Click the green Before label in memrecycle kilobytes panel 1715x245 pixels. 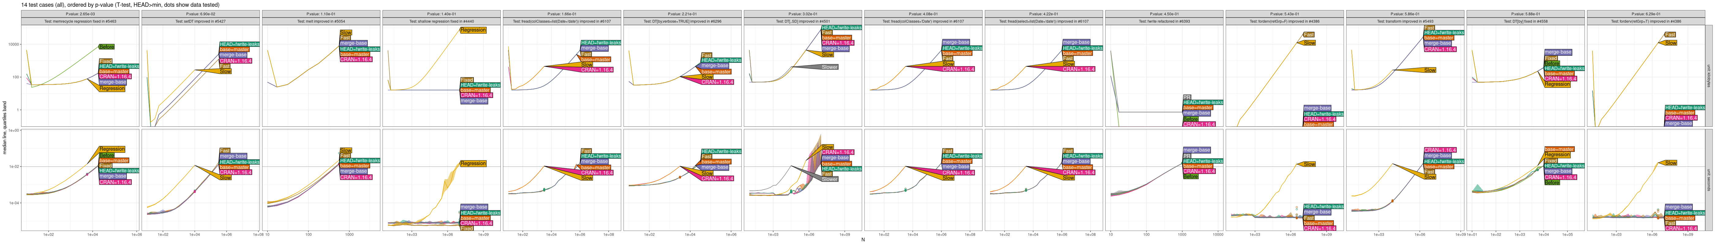[x=107, y=47]
